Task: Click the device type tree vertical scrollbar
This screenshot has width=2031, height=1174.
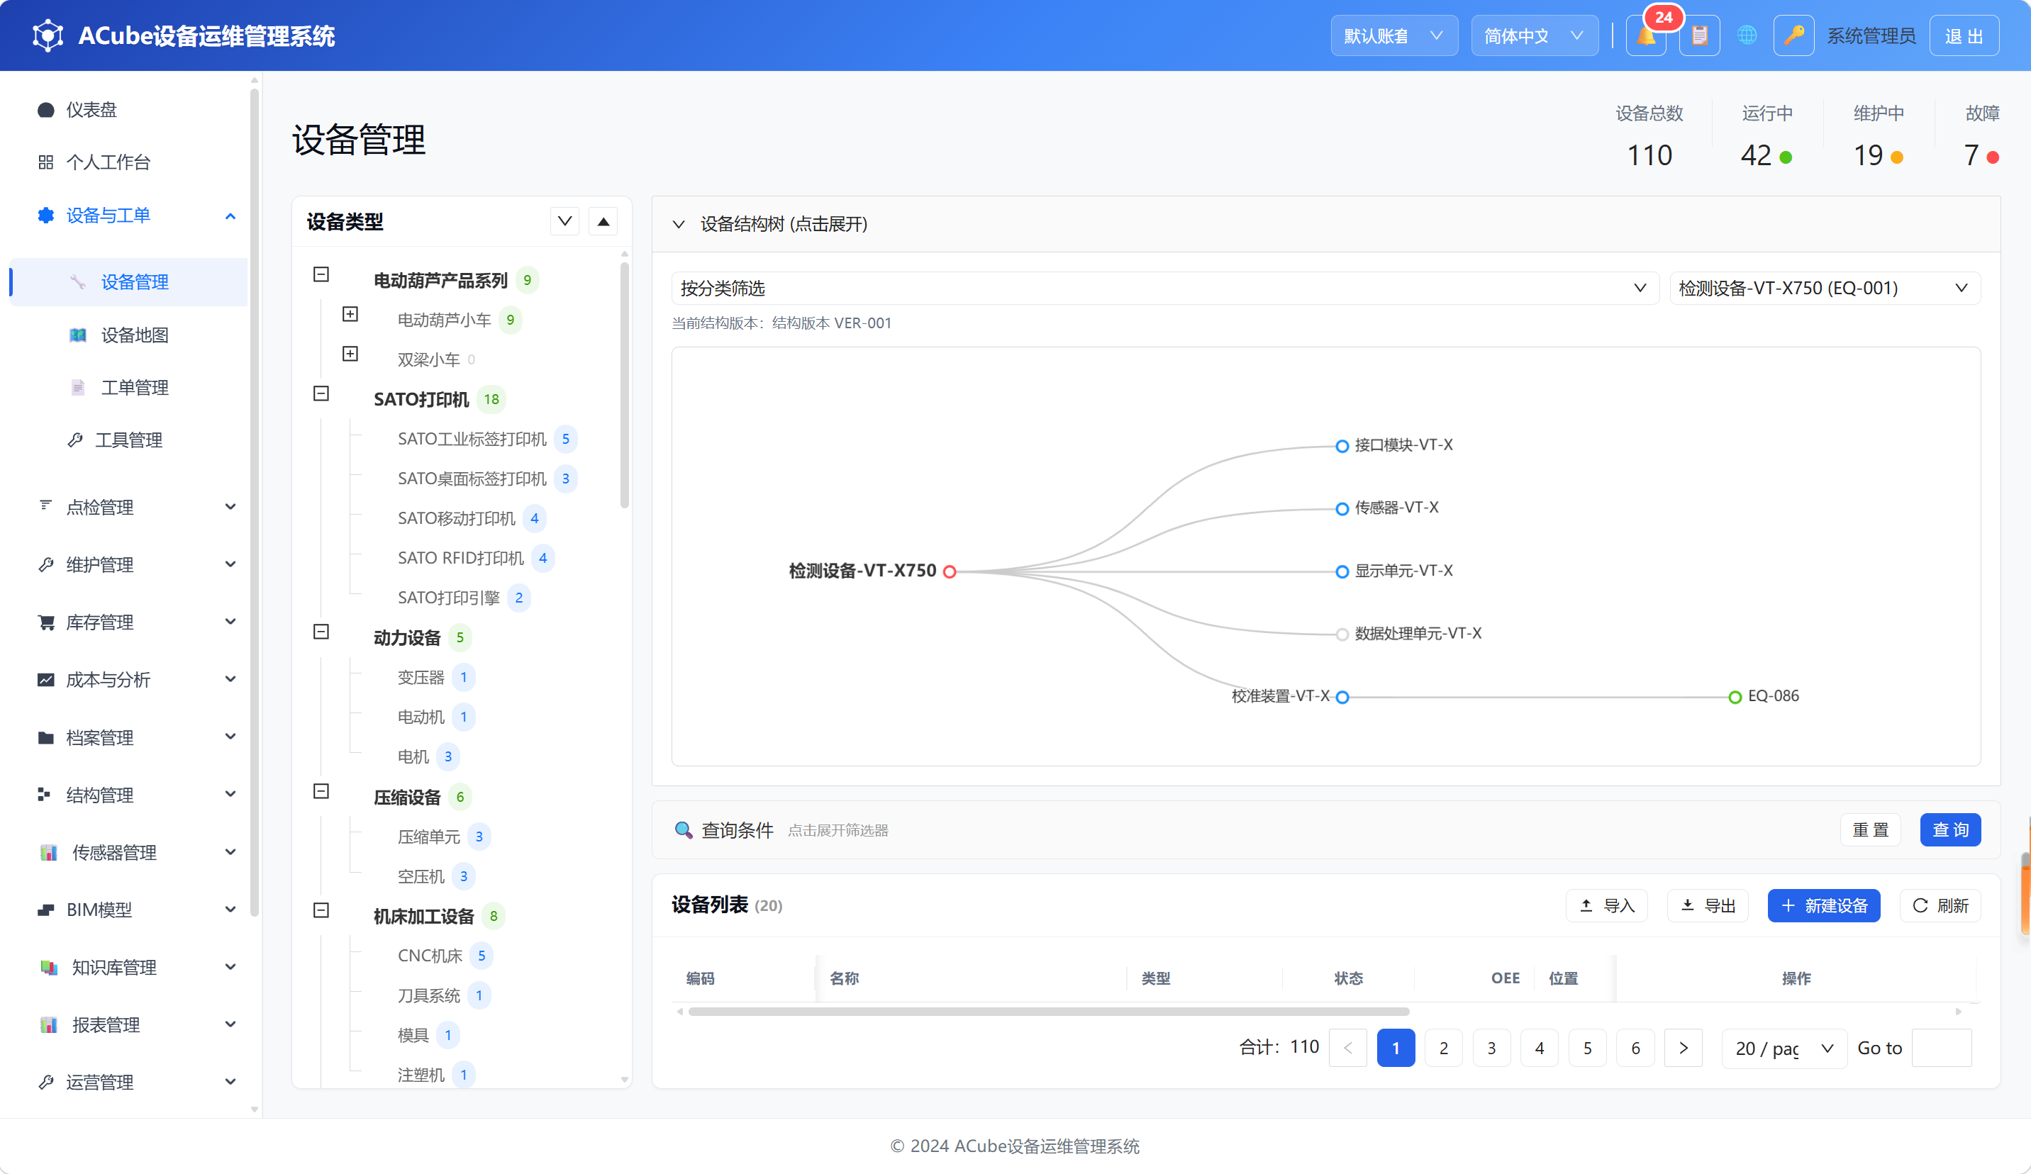Action: (625, 384)
